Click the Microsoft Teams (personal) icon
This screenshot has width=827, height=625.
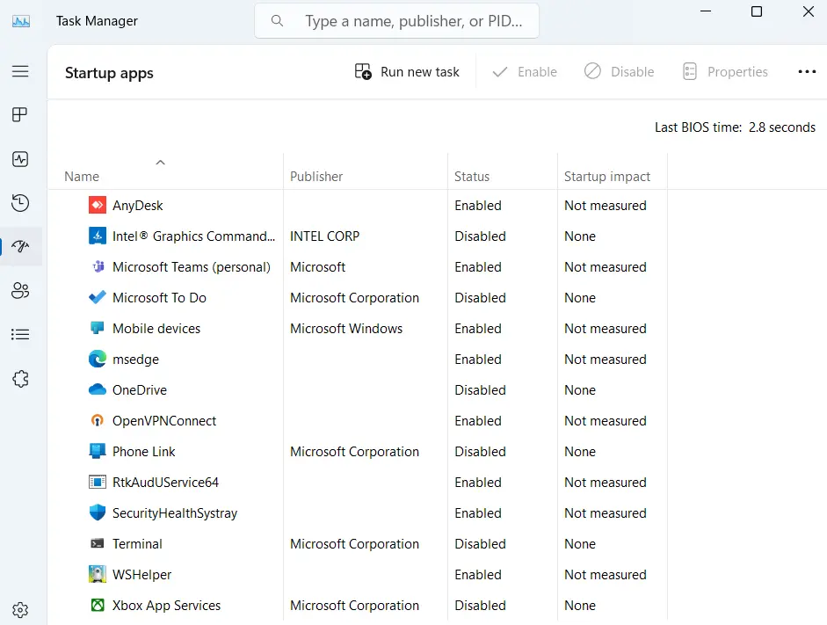point(98,267)
